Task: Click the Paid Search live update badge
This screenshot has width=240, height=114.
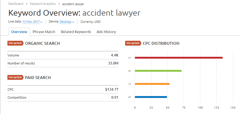Action: click(15, 78)
